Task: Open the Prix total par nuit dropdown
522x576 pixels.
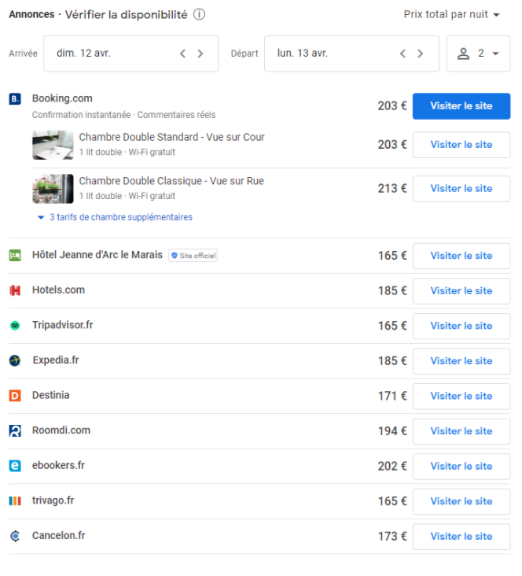Action: point(452,15)
